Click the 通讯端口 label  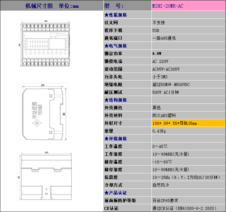[113, 38]
